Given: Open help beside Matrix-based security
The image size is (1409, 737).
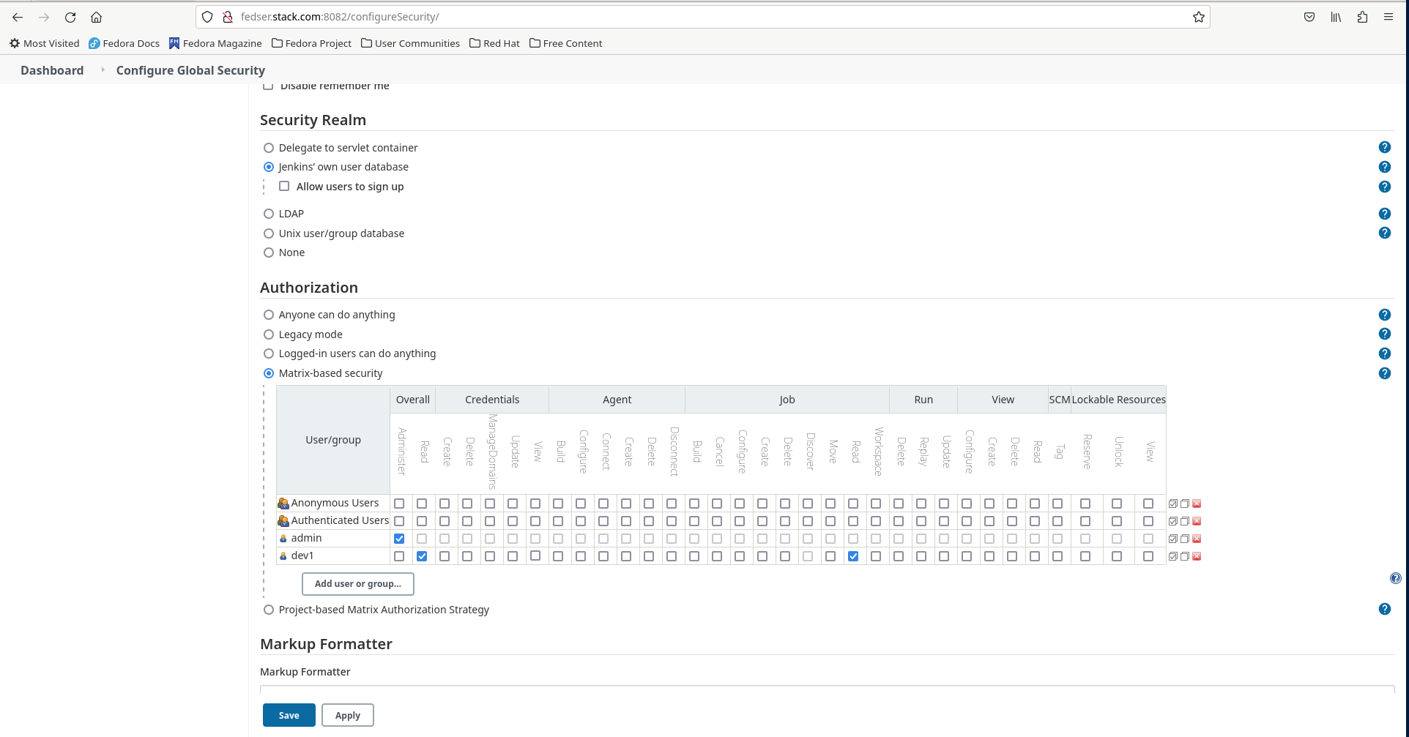Looking at the screenshot, I should [x=1385, y=373].
